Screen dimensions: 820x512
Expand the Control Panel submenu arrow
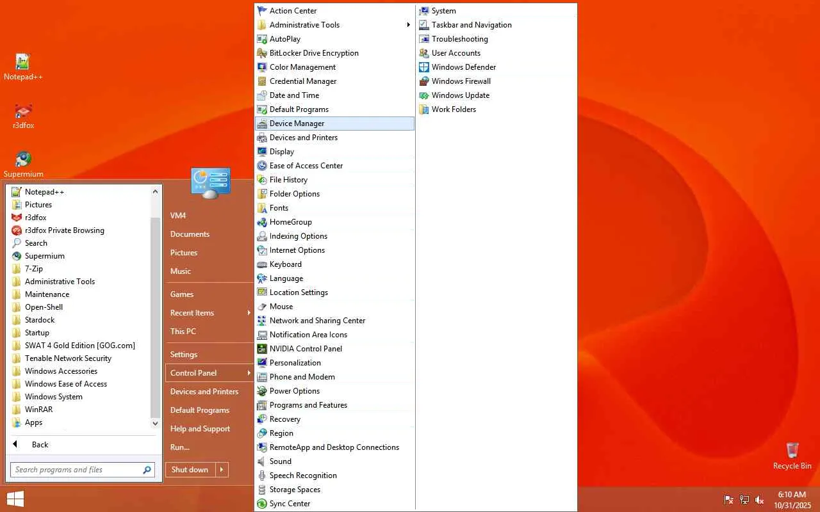pos(249,373)
